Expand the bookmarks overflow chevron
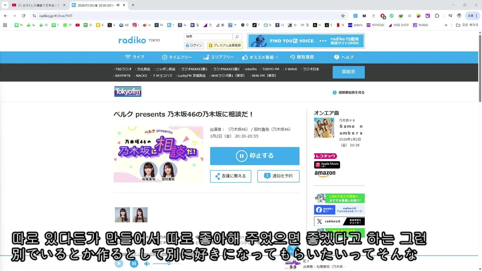Viewport: 482px width, 271px height. tap(446, 25)
